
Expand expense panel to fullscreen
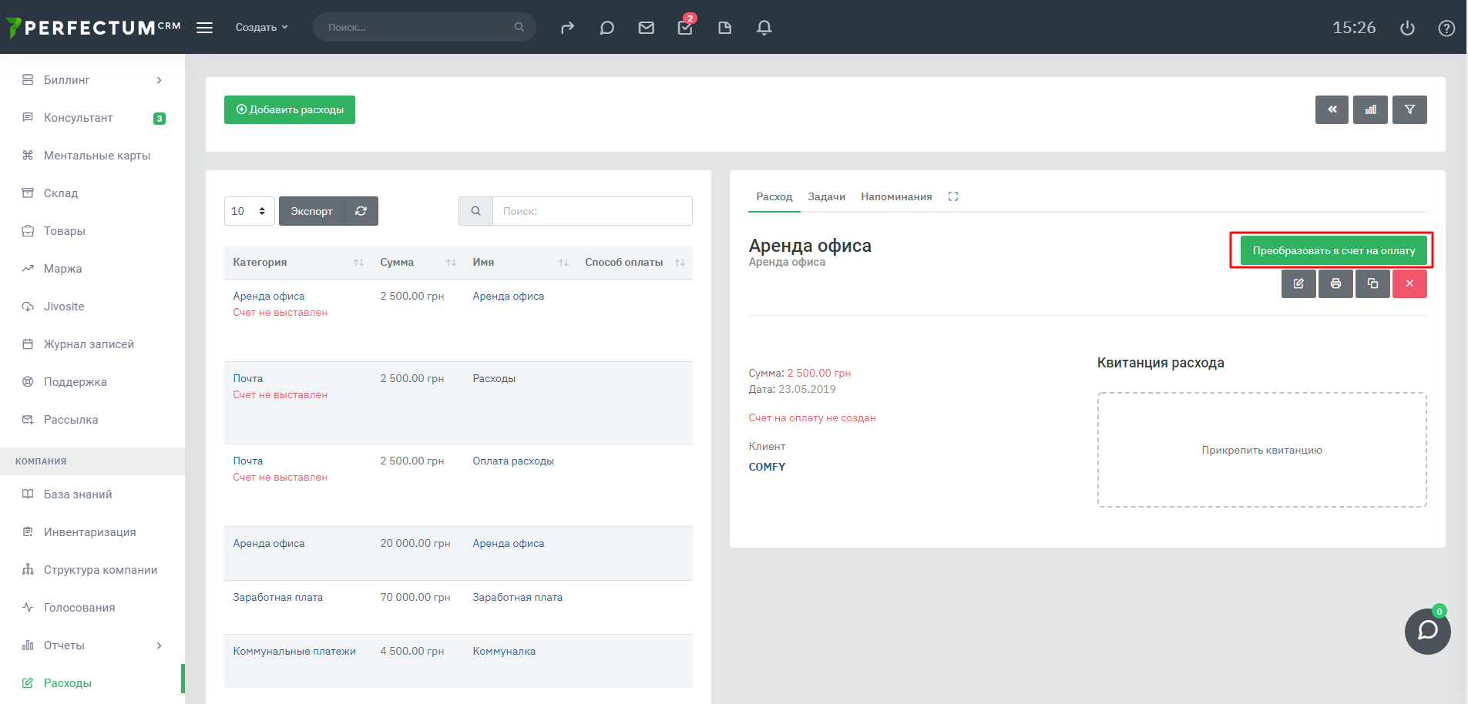pyautogui.click(x=953, y=196)
